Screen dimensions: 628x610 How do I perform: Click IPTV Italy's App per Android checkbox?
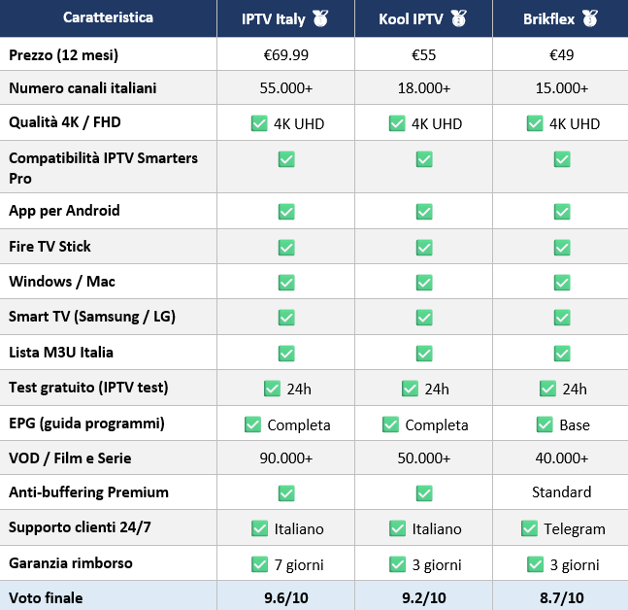(286, 212)
